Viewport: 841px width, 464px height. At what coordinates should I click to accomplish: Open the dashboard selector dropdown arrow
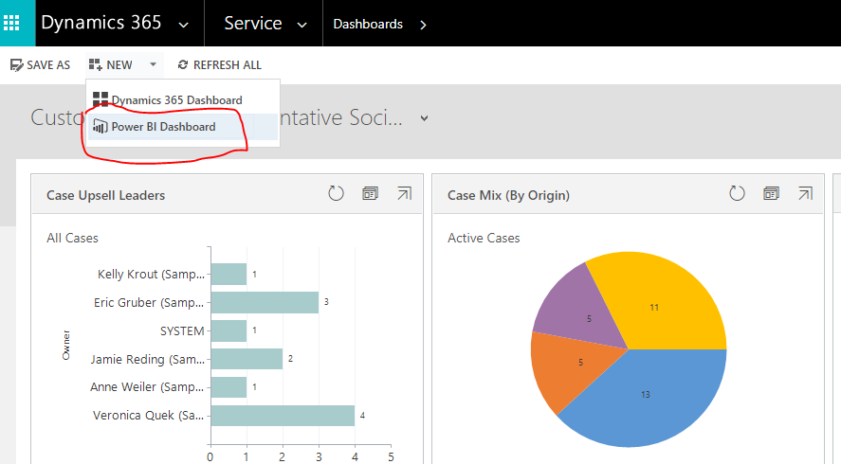[424, 118]
